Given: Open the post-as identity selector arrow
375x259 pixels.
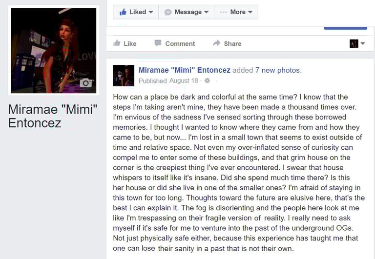Looking at the screenshot, I should [363, 43].
